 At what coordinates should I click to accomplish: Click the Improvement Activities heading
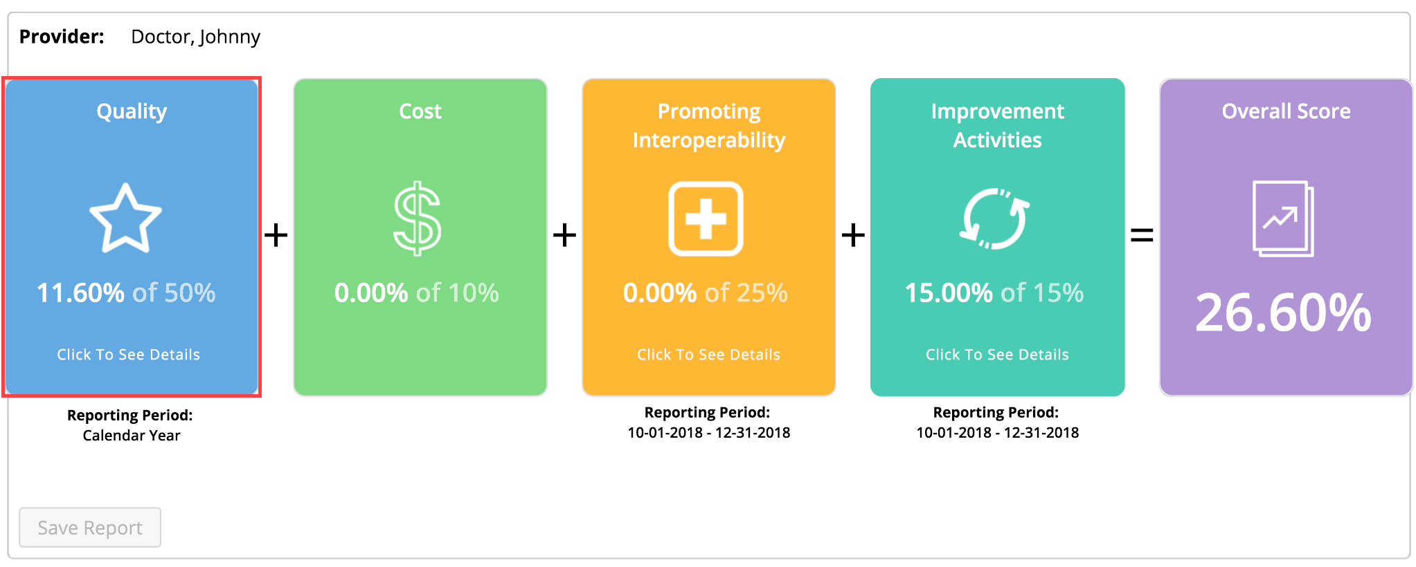click(997, 126)
